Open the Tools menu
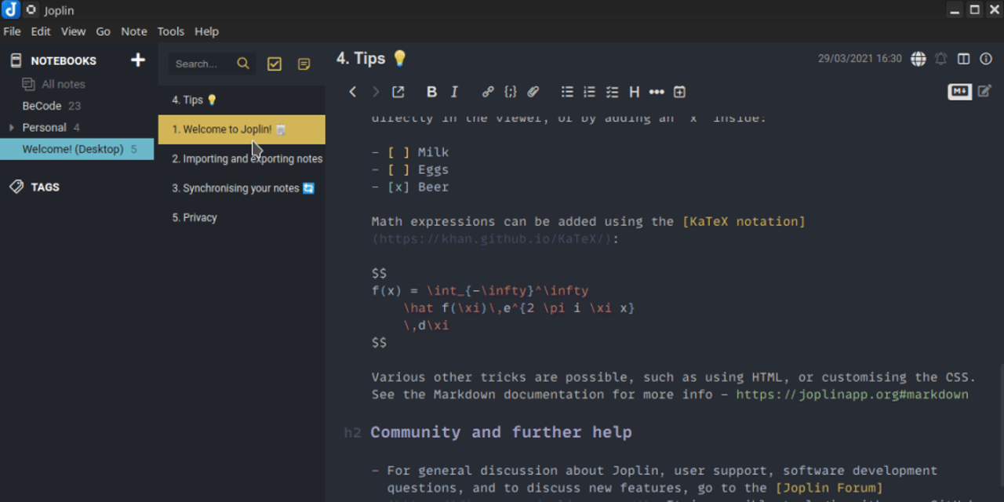1004x502 pixels. [171, 31]
